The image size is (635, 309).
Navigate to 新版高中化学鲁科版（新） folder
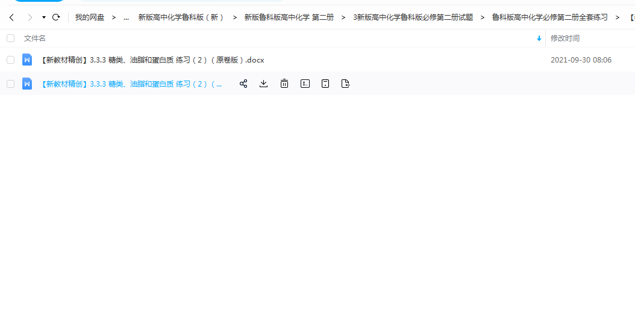181,17
